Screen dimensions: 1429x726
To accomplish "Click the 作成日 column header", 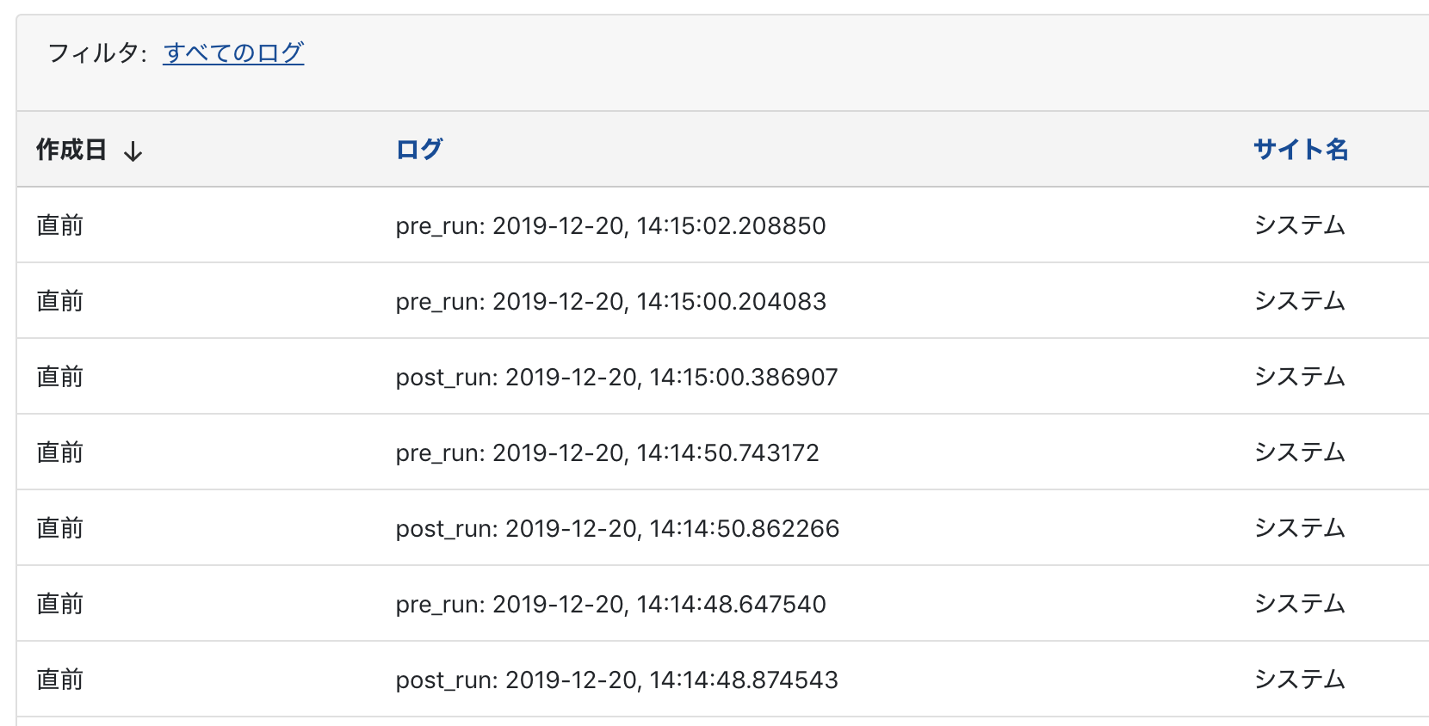I will [71, 150].
